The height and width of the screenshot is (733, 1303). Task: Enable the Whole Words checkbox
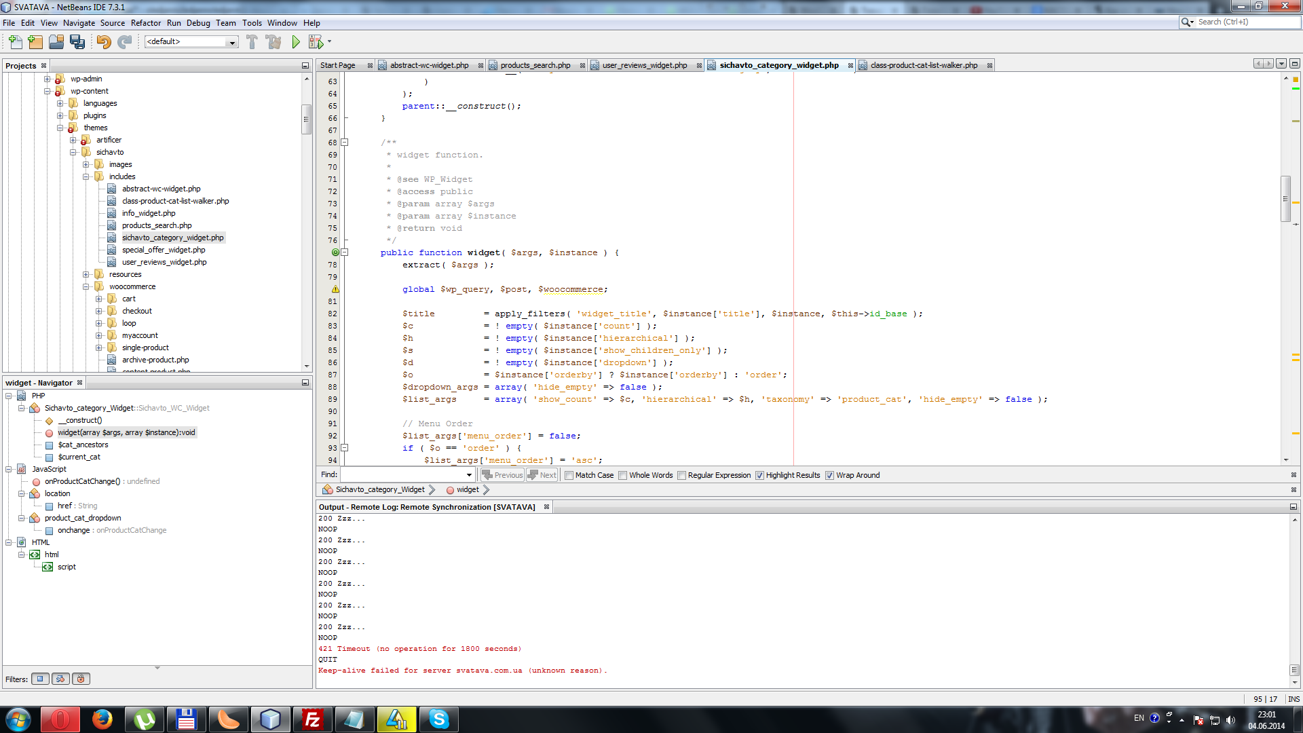click(x=623, y=476)
